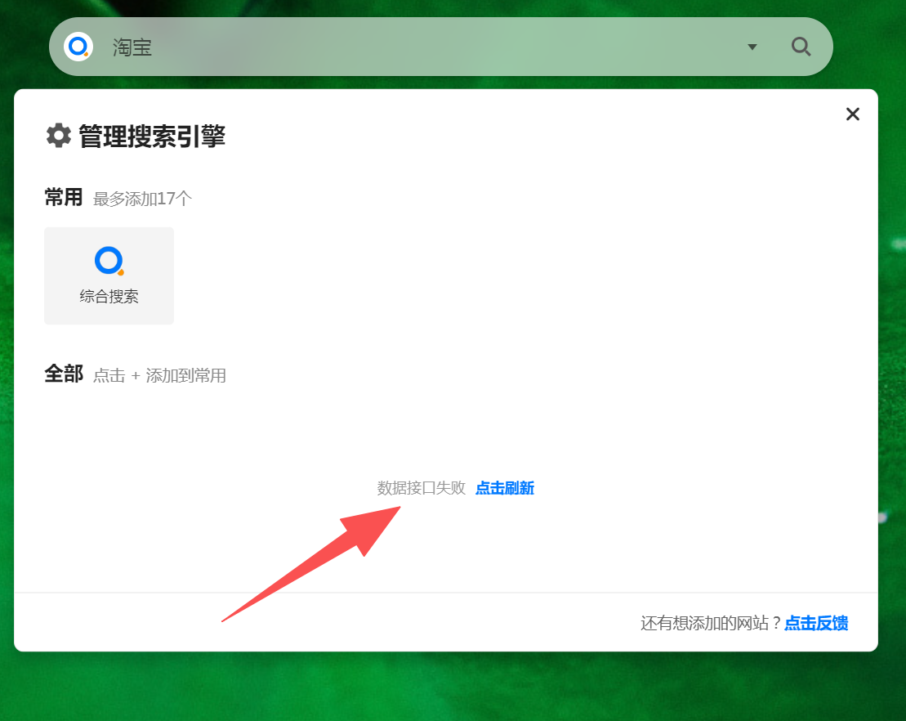Click the 管理搜索引擎 title text
Image resolution: width=906 pixels, height=721 pixels.
tap(152, 137)
